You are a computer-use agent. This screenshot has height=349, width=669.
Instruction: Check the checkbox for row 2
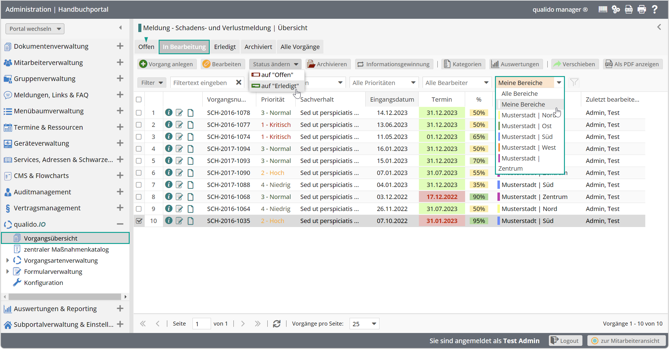coord(139,125)
